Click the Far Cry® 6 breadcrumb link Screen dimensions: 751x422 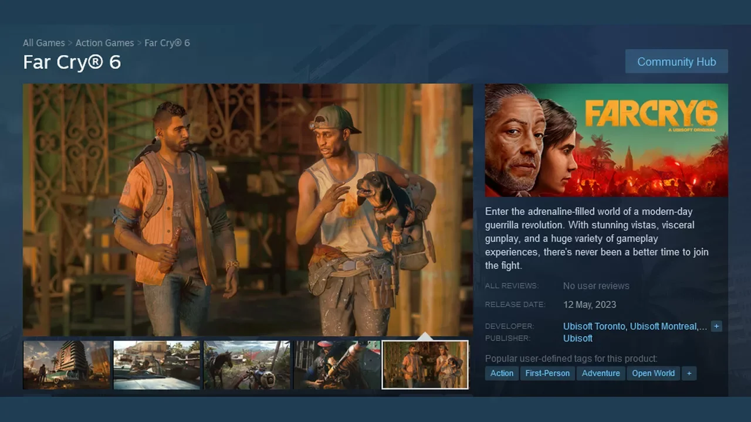pos(167,43)
